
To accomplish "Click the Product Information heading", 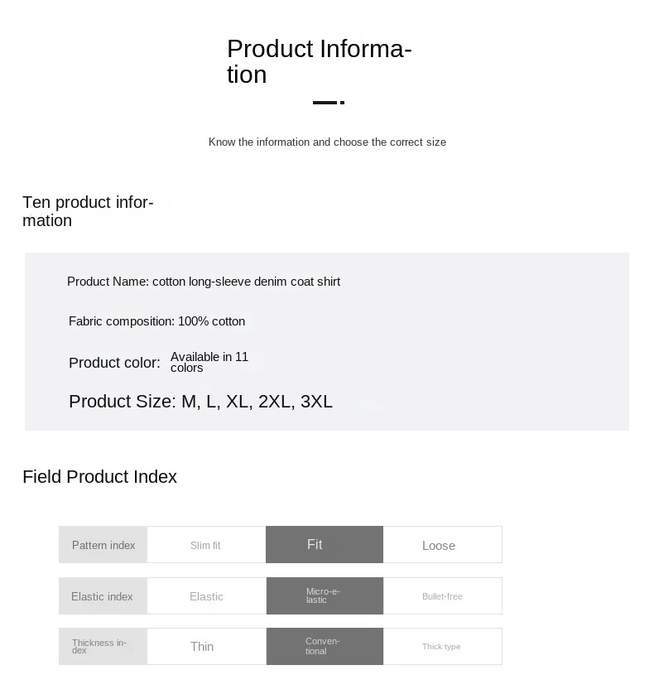I will [319, 61].
